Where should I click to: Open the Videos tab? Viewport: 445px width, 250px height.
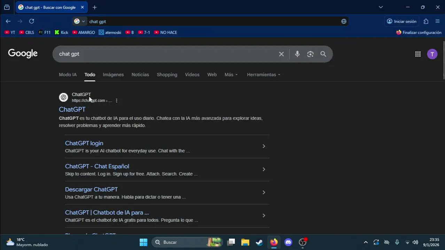click(x=192, y=75)
